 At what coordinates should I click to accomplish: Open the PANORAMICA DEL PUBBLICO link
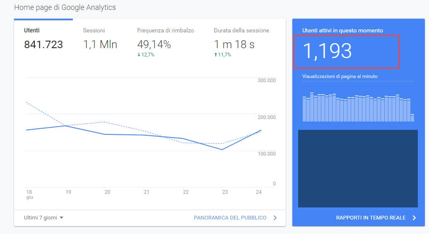[x=230, y=217]
